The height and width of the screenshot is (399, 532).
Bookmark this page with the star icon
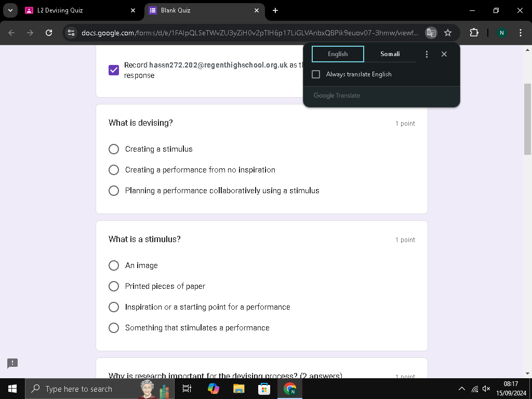click(448, 33)
